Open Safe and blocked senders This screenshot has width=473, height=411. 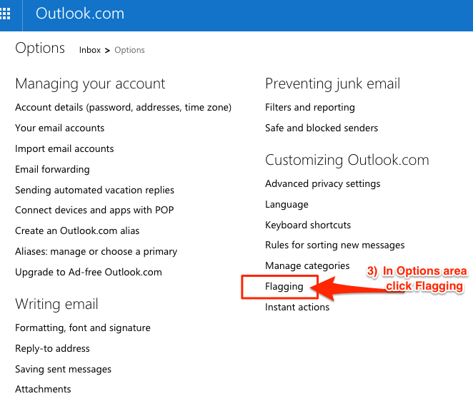[322, 128]
